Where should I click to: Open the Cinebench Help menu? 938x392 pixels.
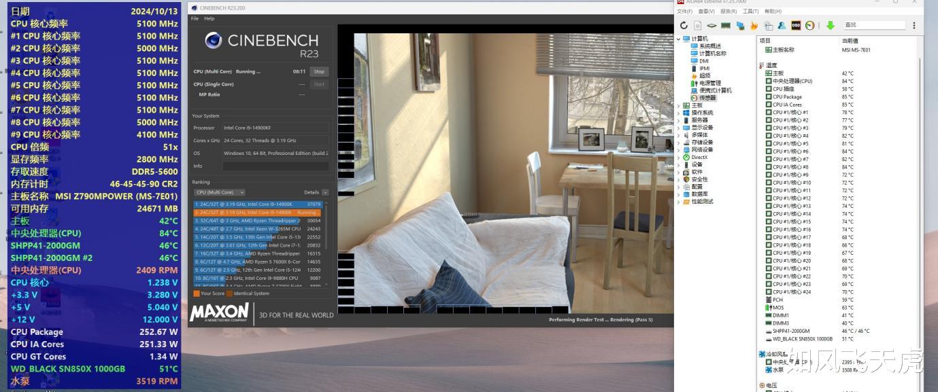(210, 18)
